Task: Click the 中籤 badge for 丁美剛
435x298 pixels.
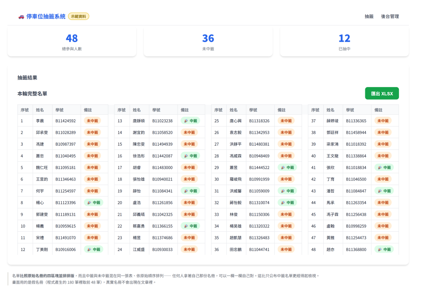Action: coord(93,250)
